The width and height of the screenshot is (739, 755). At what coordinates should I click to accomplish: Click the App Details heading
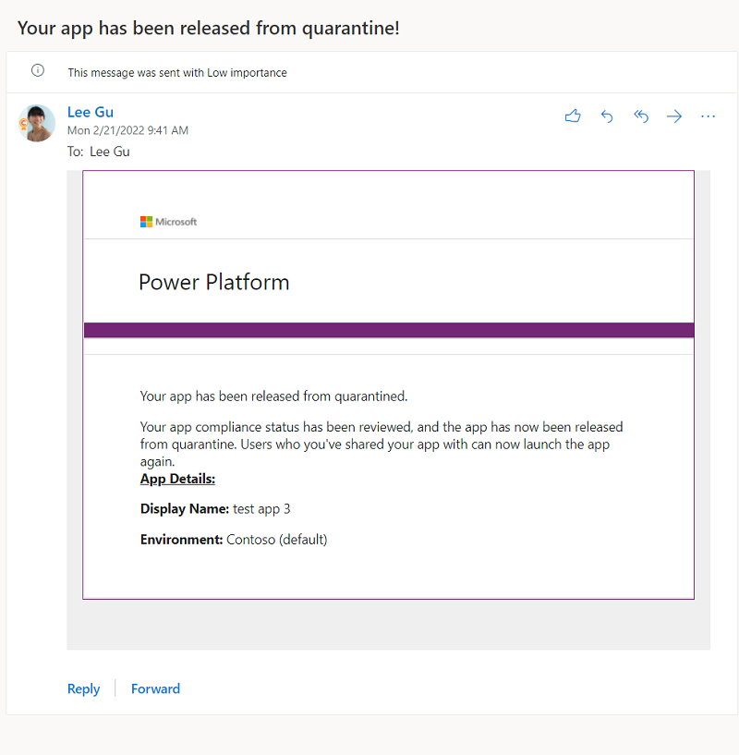(x=177, y=479)
